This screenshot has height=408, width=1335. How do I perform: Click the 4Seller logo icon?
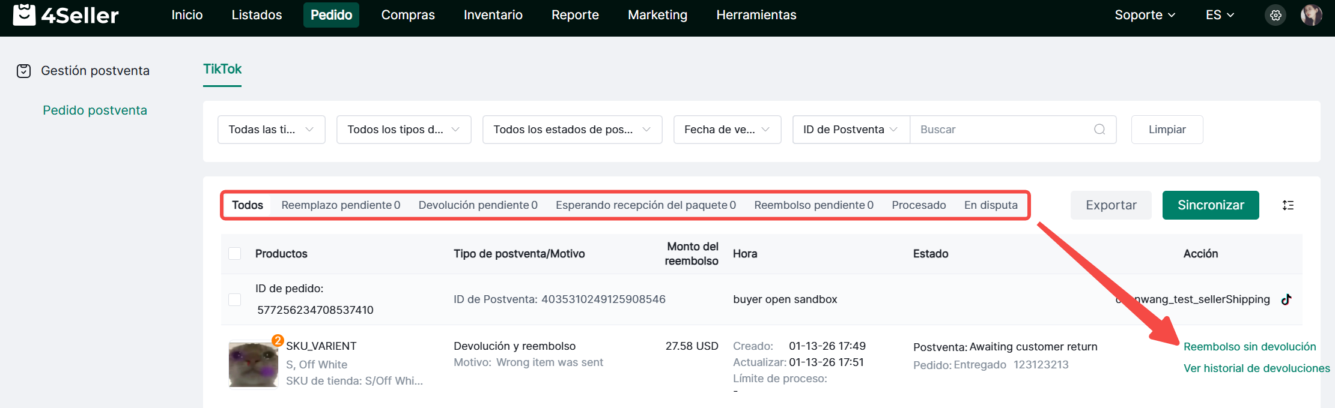[x=24, y=14]
